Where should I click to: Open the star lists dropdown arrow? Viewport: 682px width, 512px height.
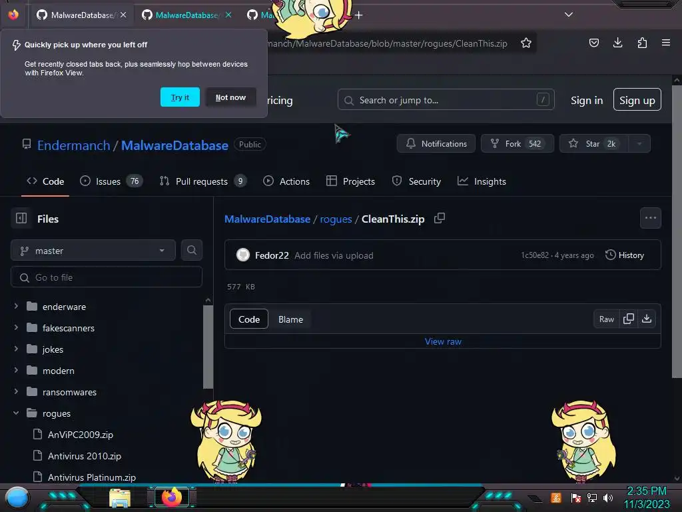pos(639,144)
